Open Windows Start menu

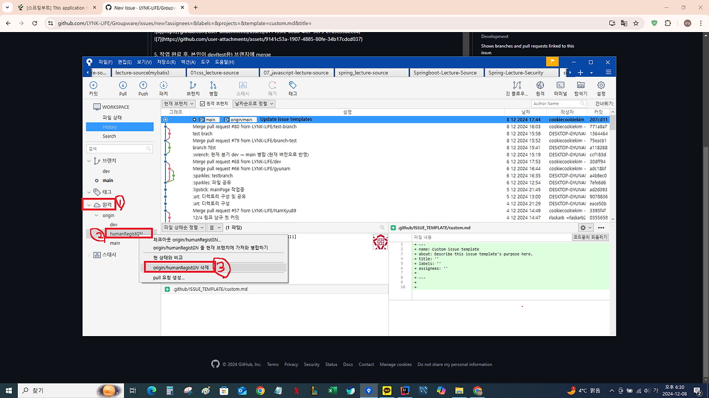[9, 390]
